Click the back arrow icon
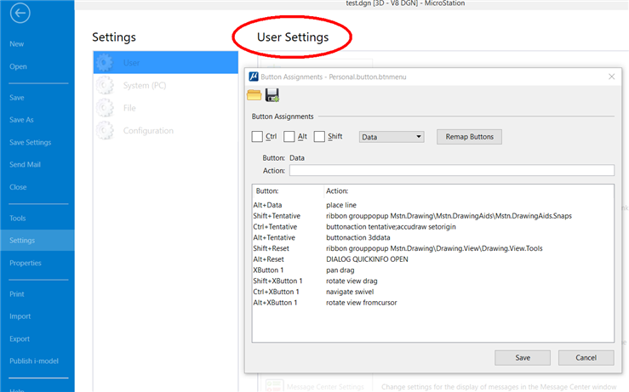Image resolution: width=629 pixels, height=392 pixels. (20, 14)
